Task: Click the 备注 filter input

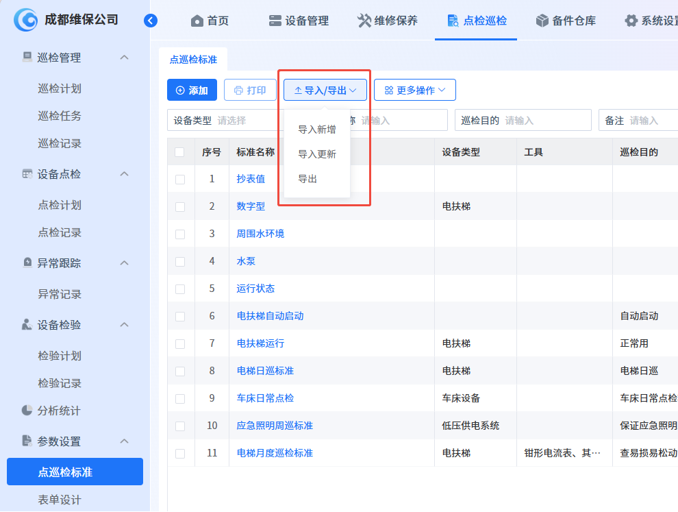Action: pos(638,121)
